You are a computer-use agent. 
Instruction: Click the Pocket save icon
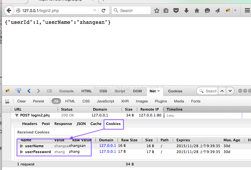[176, 10]
